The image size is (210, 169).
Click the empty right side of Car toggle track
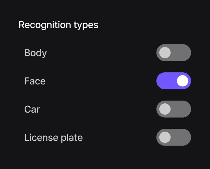pyautogui.click(x=182, y=109)
